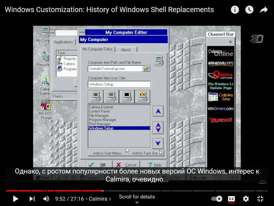Mute the video volume

click(46, 199)
